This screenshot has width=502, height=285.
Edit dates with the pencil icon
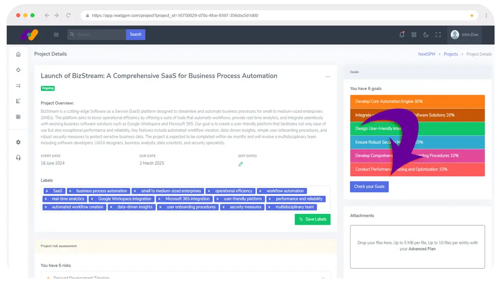(241, 164)
